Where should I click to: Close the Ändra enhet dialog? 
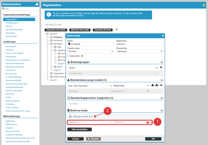(163, 36)
